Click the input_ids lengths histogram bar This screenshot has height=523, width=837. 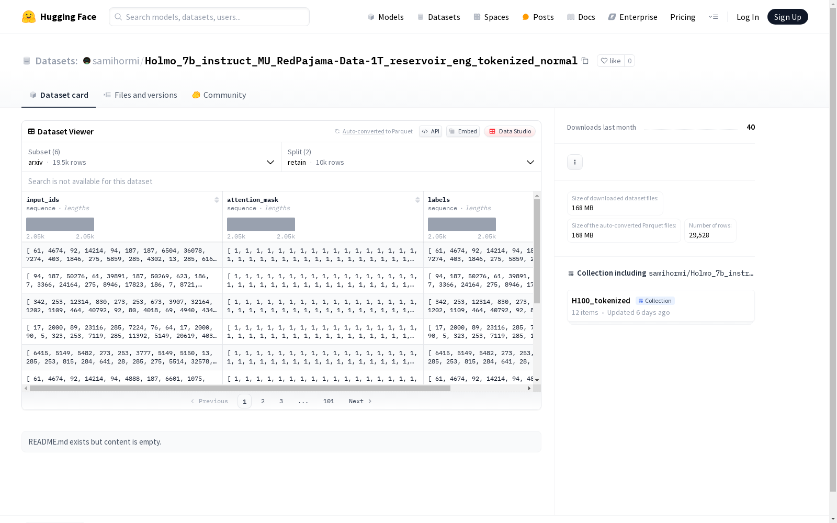[x=60, y=224]
